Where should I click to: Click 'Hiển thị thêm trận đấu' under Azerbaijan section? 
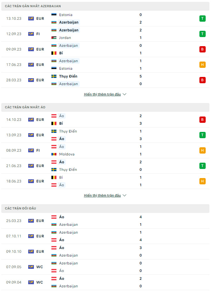(102, 94)
